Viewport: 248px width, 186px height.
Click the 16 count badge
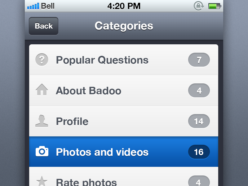pos(199,152)
